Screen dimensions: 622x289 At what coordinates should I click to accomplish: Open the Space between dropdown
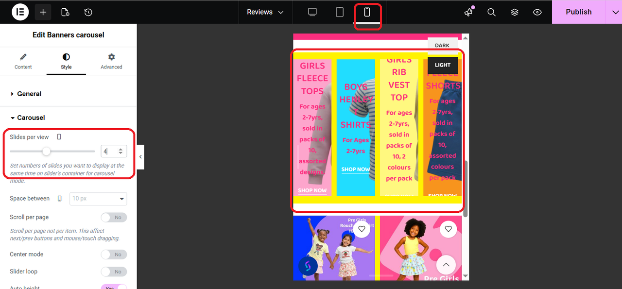click(98, 198)
